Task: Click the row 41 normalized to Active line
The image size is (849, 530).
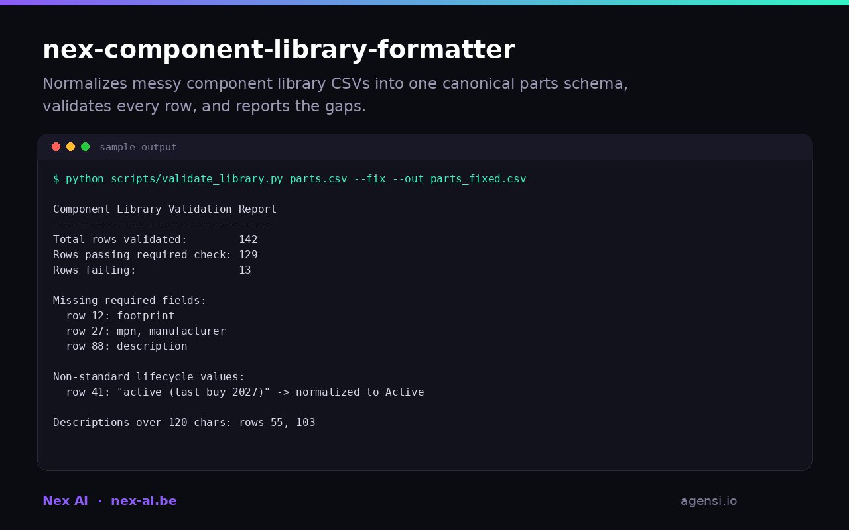Action: pos(245,392)
